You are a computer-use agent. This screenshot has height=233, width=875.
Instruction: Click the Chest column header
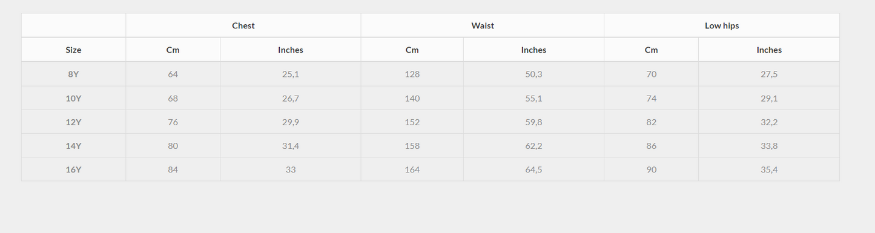[x=243, y=25]
